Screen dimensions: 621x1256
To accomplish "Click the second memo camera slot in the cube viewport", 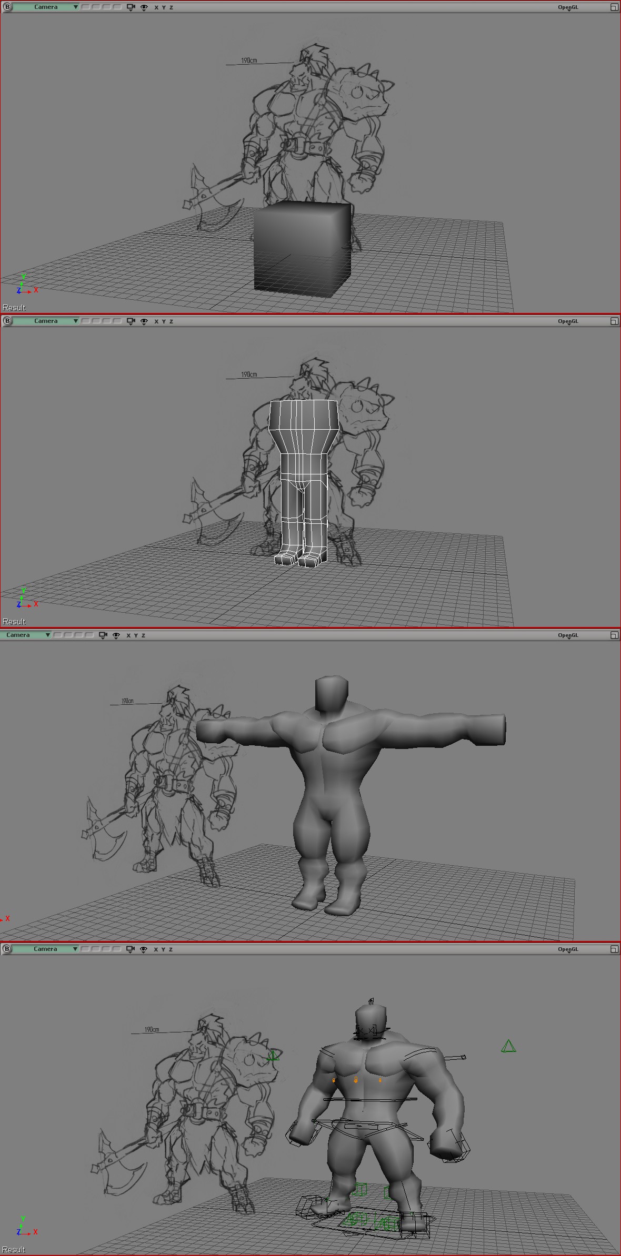I will tap(96, 7).
